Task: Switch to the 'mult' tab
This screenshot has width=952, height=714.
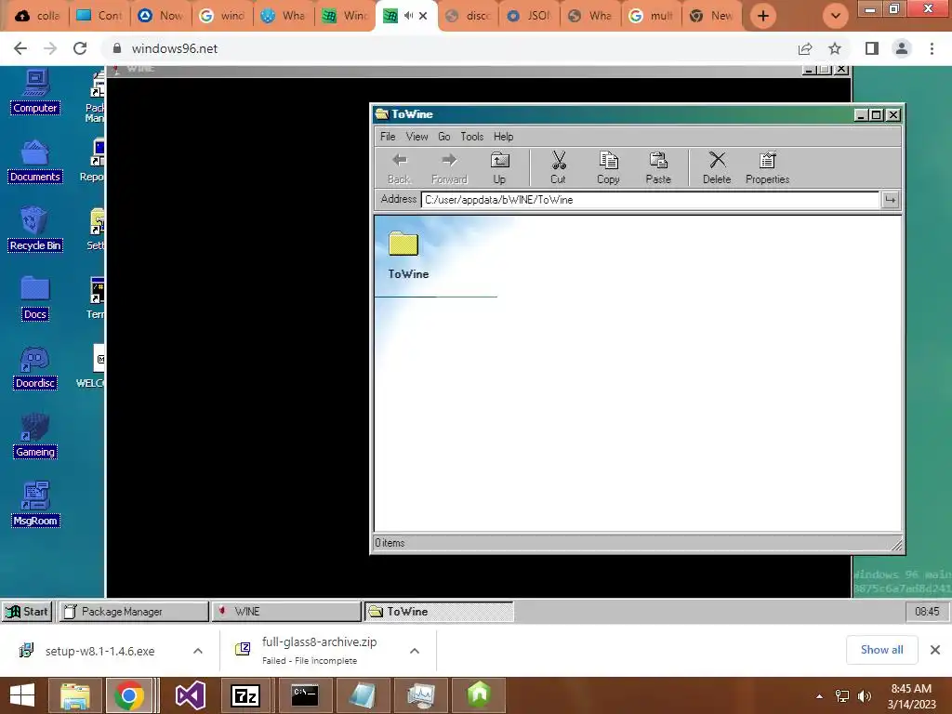Action: pyautogui.click(x=652, y=16)
